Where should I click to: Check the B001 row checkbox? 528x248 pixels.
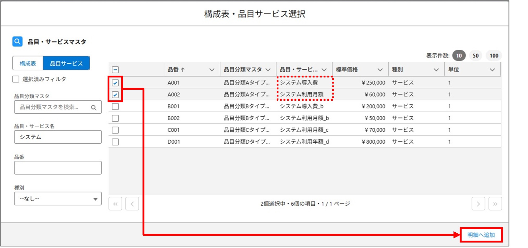[115, 106]
